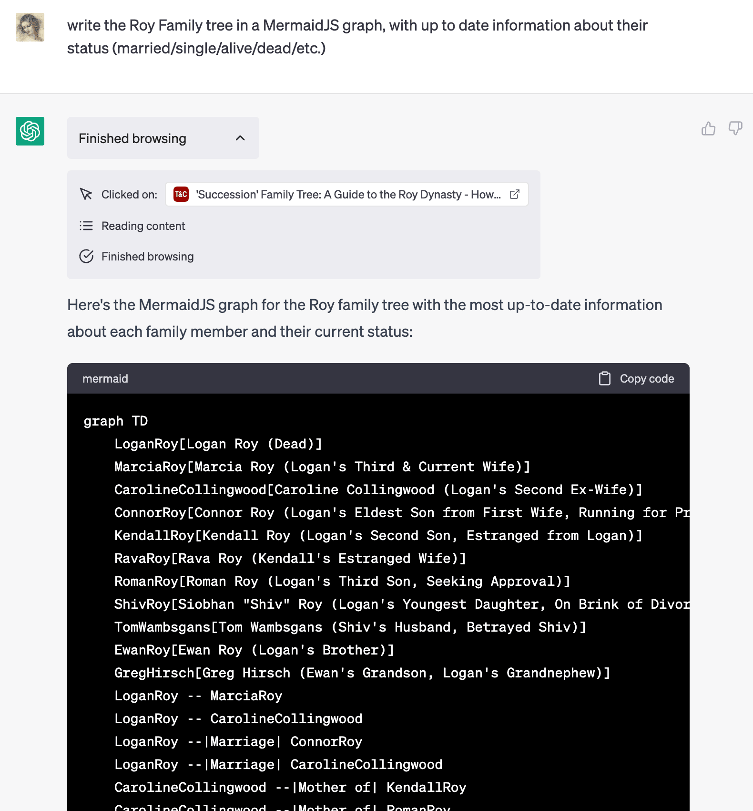Click the 'mermaid' label on the code block
Screen dimensions: 753x811
click(105, 378)
